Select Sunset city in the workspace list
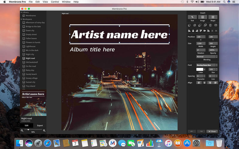Viewport: 239px width, 149px height. [x=30, y=82]
